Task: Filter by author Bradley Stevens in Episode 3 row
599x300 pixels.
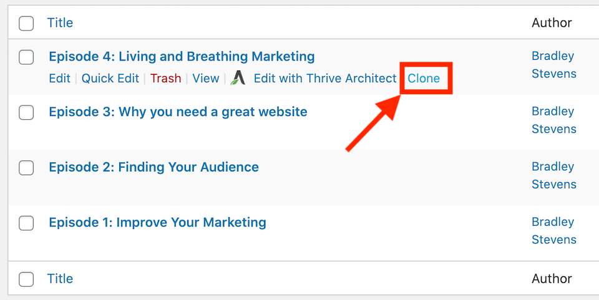Action: click(554, 120)
